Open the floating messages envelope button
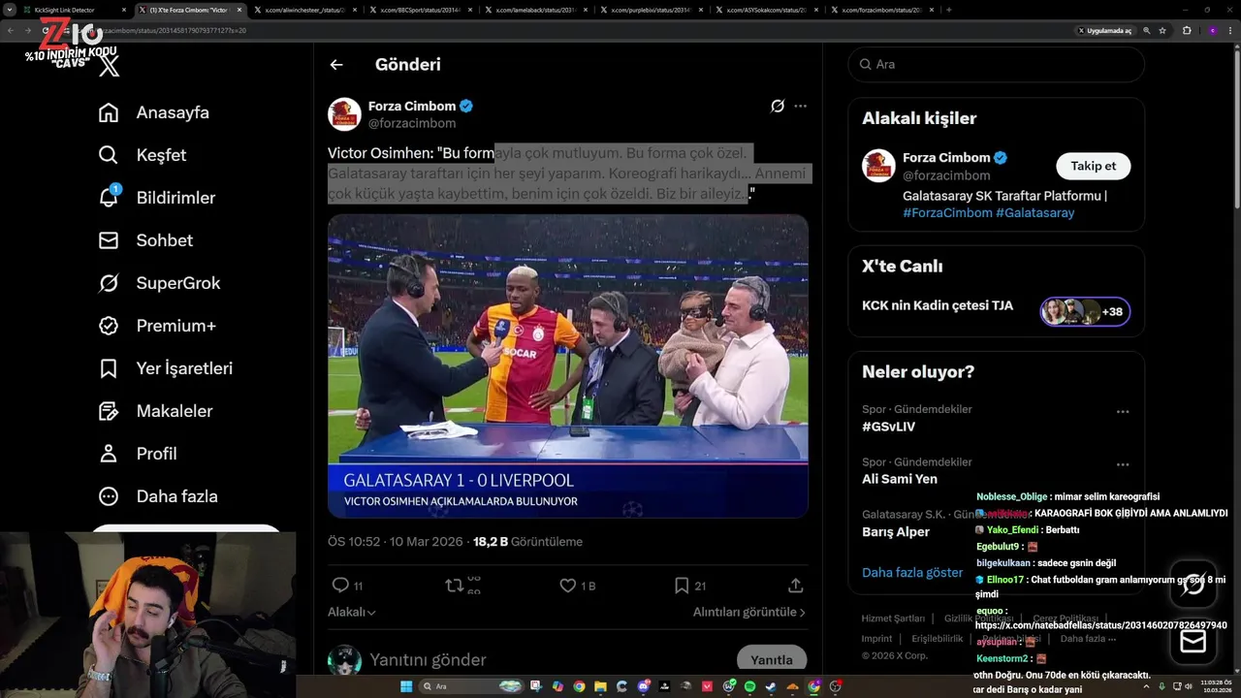 [1193, 642]
